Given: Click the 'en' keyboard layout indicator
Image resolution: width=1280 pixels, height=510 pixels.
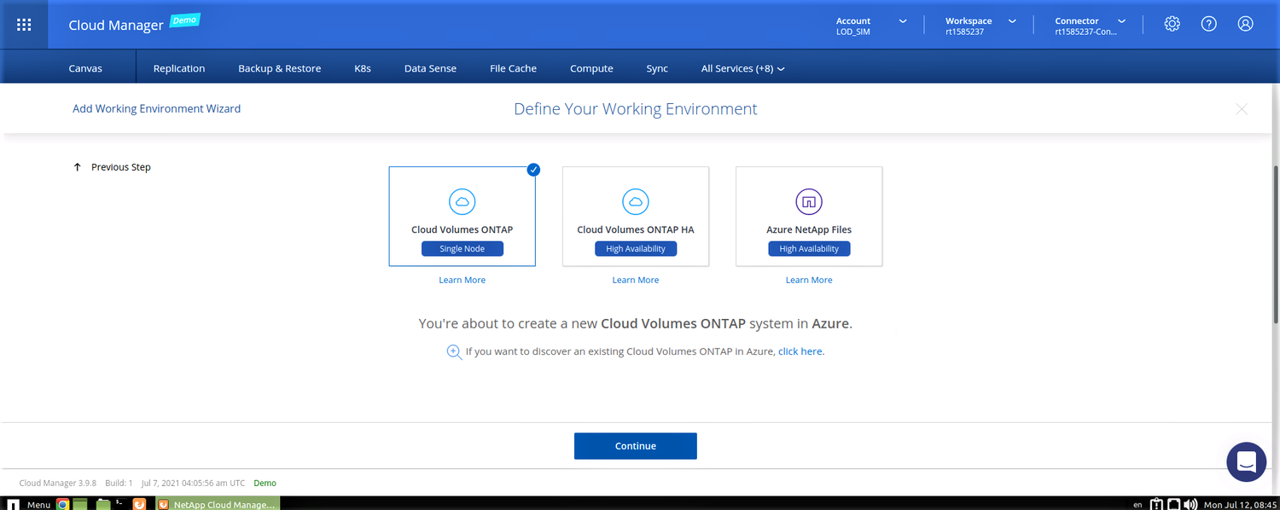Looking at the screenshot, I should (1137, 505).
